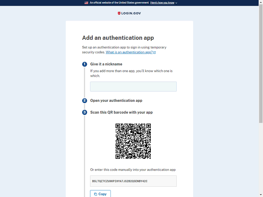Click Or enter this code manually text
The width and height of the screenshot is (263, 197).
coord(133,170)
